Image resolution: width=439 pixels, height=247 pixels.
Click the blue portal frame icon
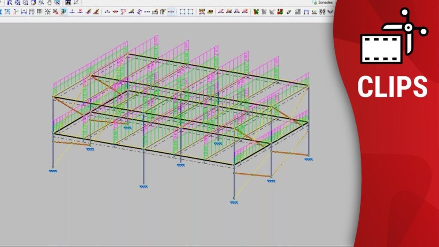click(306, 12)
